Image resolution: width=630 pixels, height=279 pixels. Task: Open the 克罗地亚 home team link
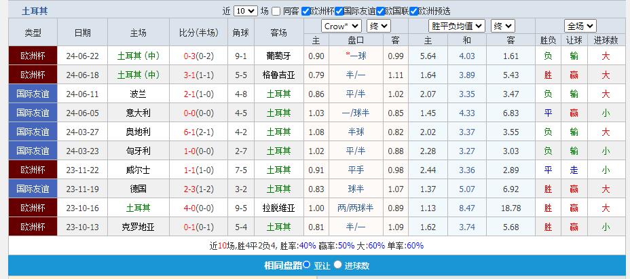point(138,227)
